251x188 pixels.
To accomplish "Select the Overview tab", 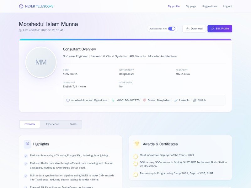I will pyautogui.click(x=30, y=124).
